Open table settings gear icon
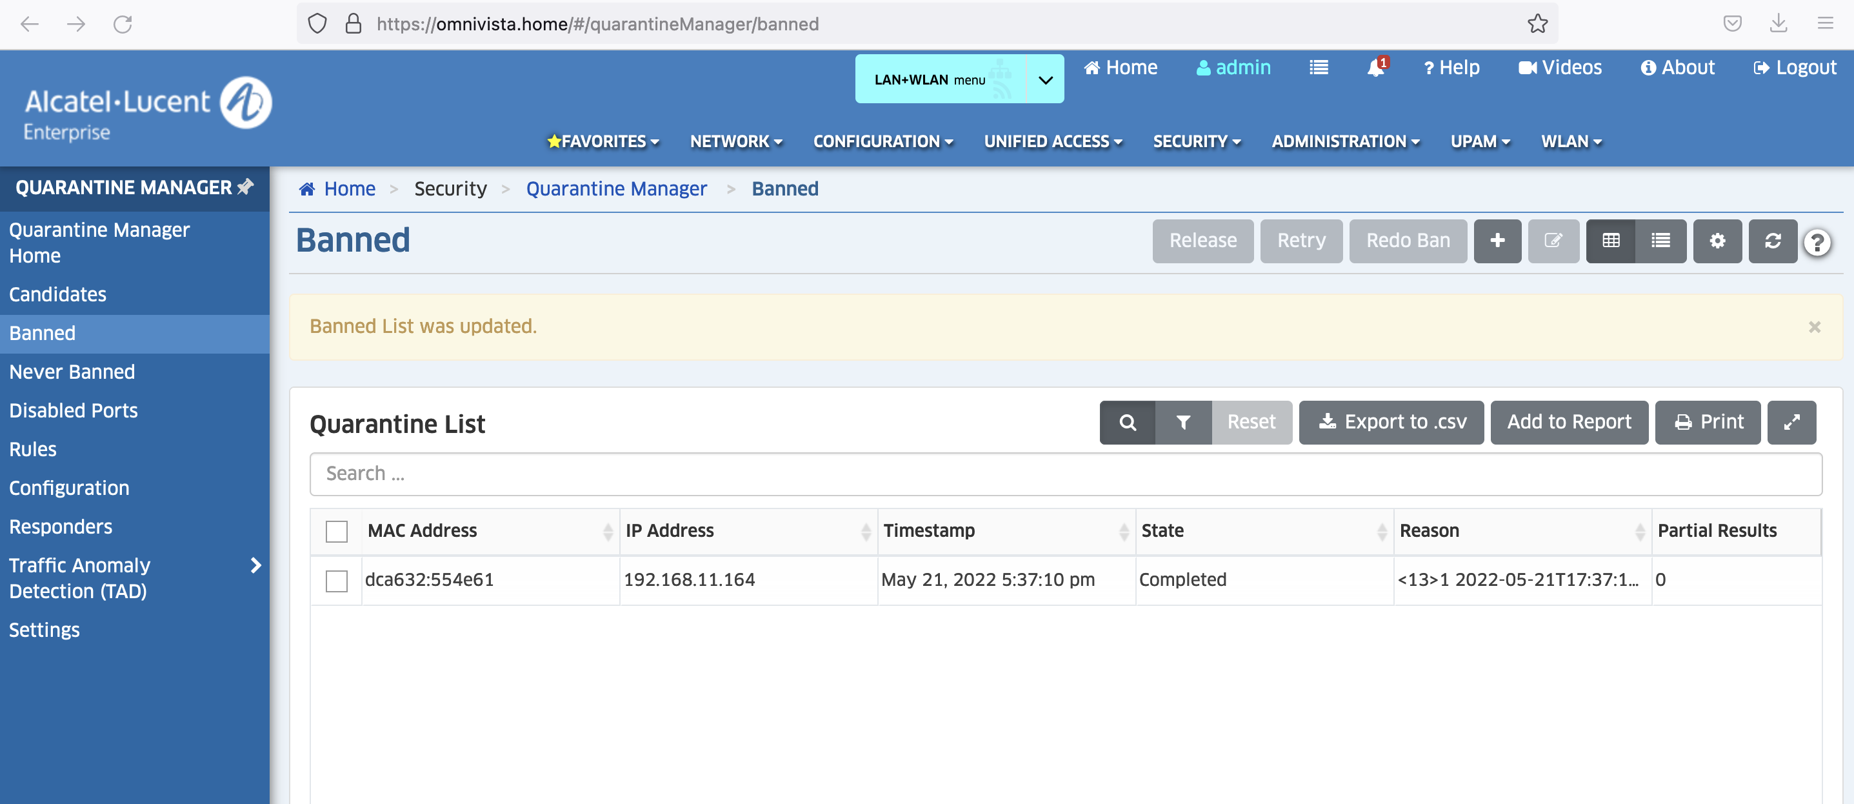The width and height of the screenshot is (1854, 804). (1717, 241)
